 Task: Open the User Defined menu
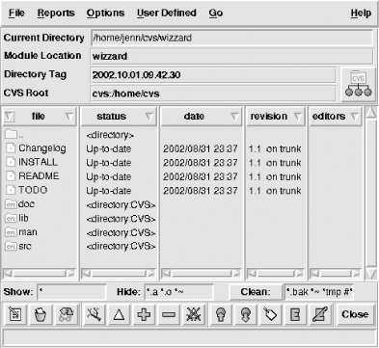(167, 13)
